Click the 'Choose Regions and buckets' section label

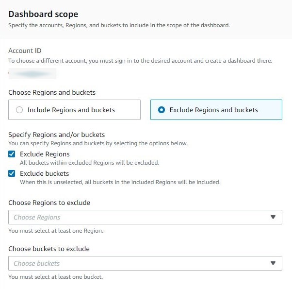[52, 92]
